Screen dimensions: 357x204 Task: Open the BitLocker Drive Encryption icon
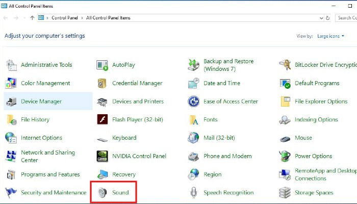[285, 65]
